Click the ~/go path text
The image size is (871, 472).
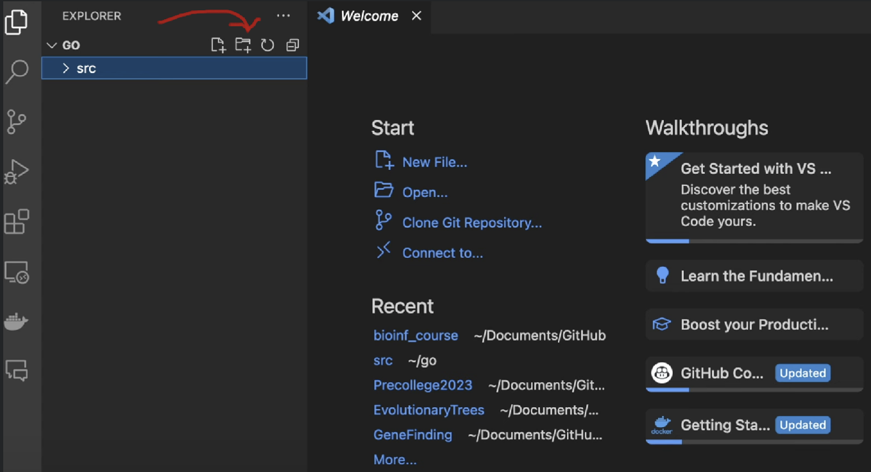pyautogui.click(x=422, y=360)
